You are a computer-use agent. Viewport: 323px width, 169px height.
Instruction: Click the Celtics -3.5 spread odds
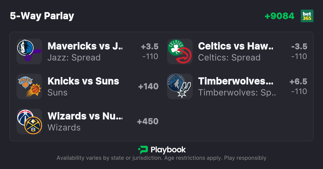(299, 46)
